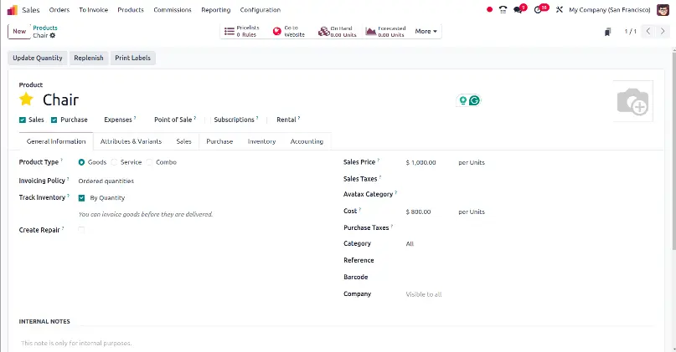Click the bookmark icon near pager
The image size is (676, 352).
click(x=607, y=32)
